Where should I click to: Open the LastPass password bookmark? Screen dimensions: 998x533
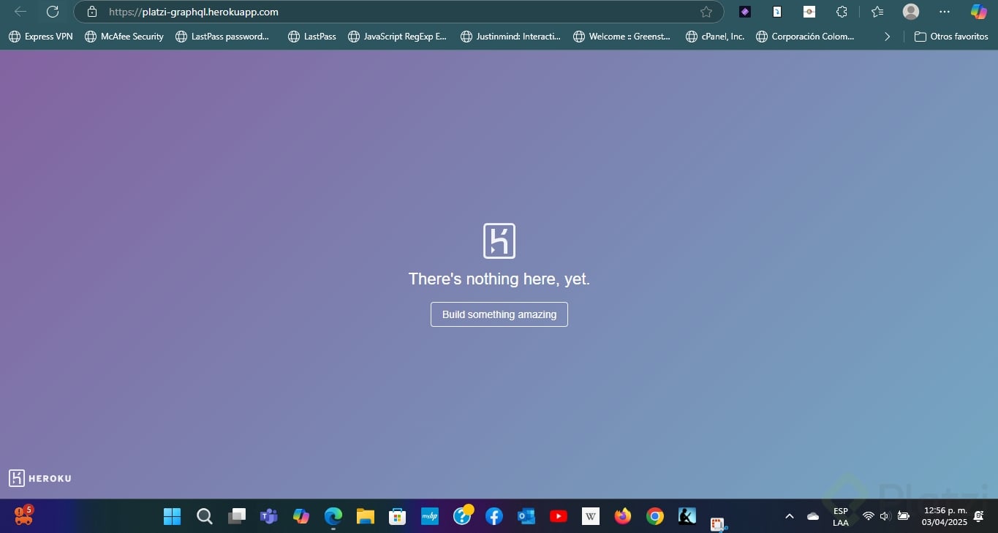tap(222, 37)
